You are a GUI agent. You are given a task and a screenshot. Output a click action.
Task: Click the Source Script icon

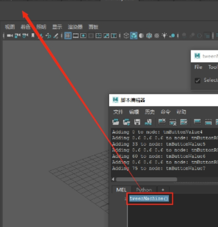click(x=127, y=122)
